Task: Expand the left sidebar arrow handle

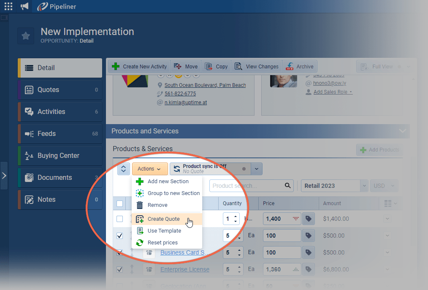Action: [4, 175]
